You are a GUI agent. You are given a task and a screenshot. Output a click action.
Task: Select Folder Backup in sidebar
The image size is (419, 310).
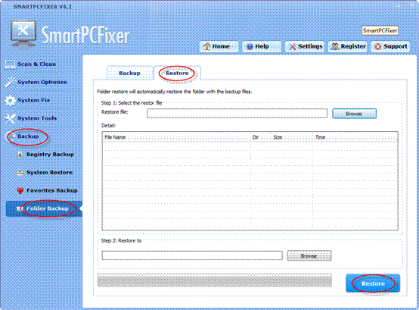pyautogui.click(x=44, y=208)
